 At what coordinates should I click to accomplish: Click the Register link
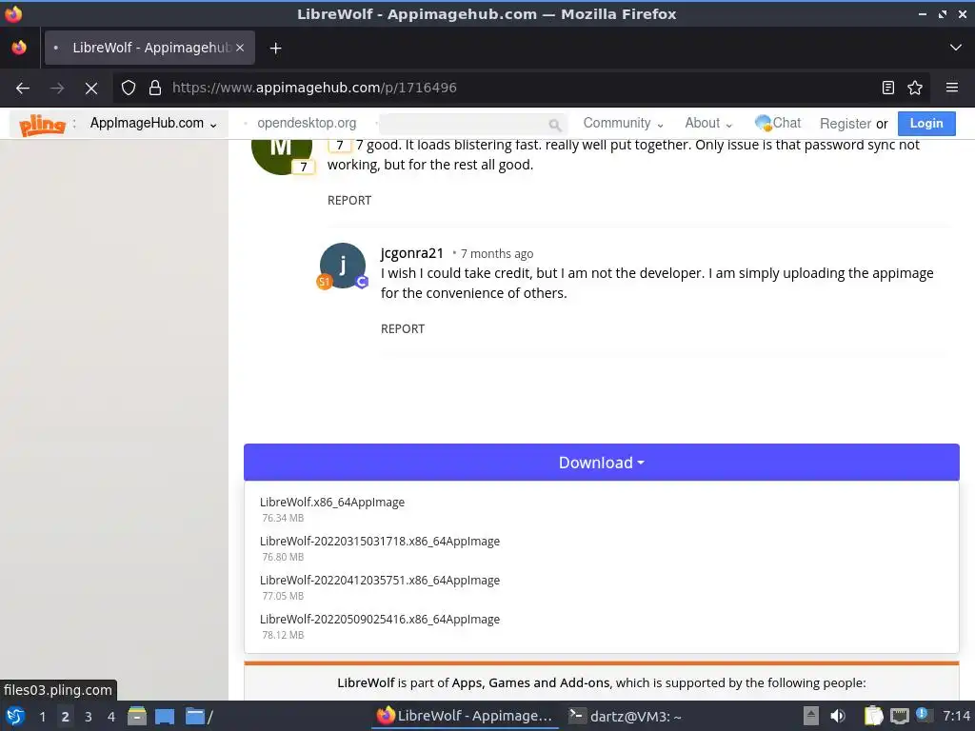[x=846, y=124]
